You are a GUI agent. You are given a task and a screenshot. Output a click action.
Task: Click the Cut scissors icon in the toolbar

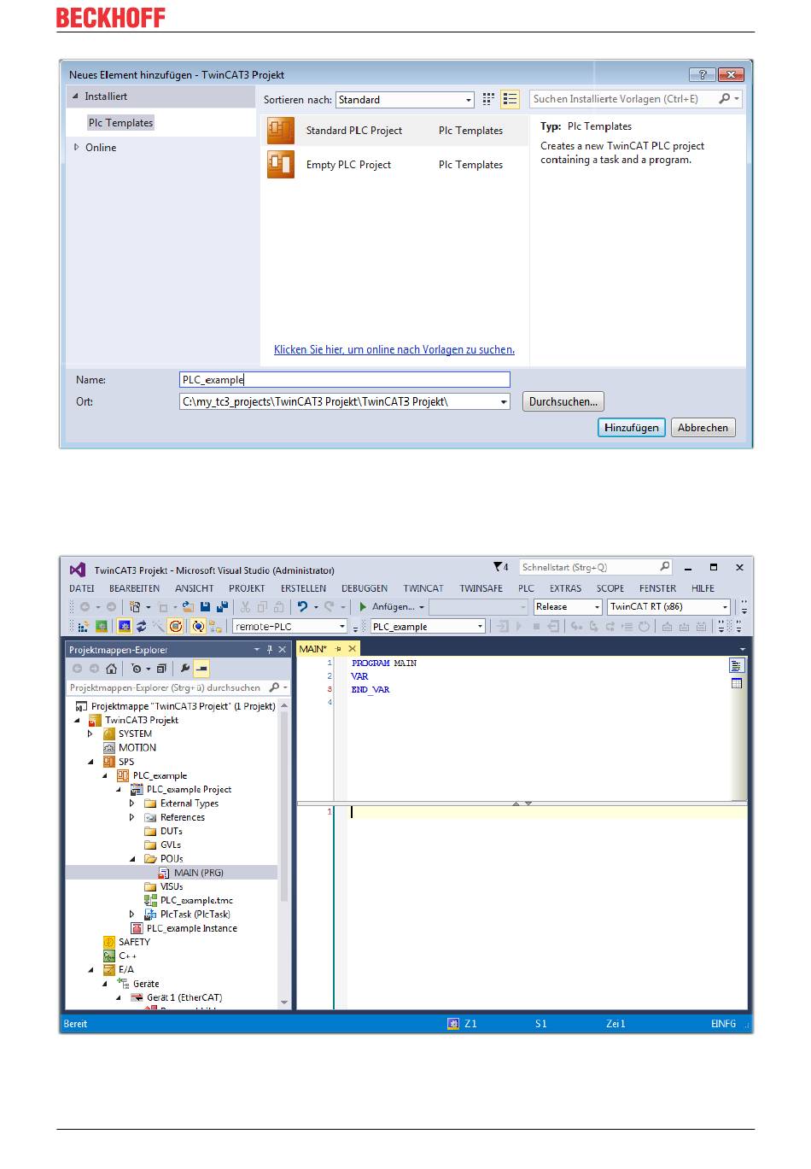click(x=246, y=607)
